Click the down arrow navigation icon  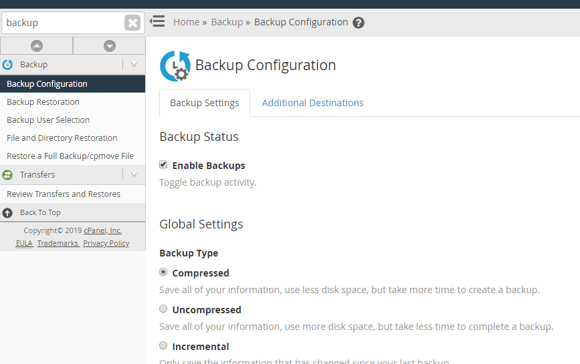point(110,46)
